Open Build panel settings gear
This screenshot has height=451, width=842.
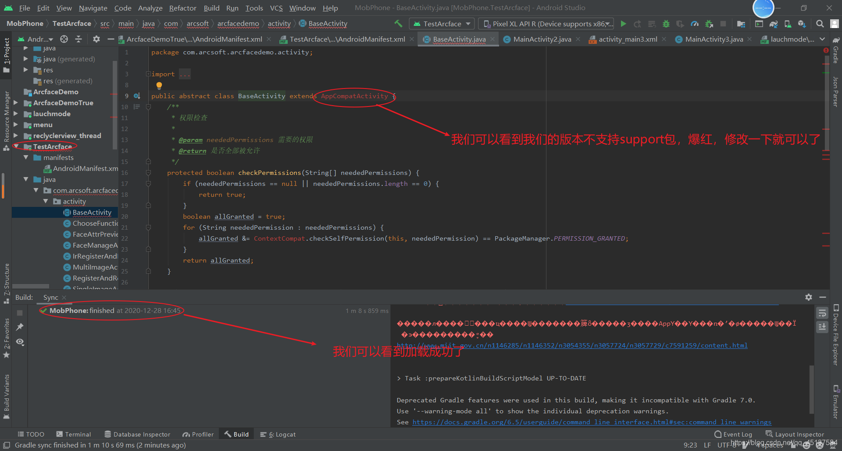[x=809, y=297]
